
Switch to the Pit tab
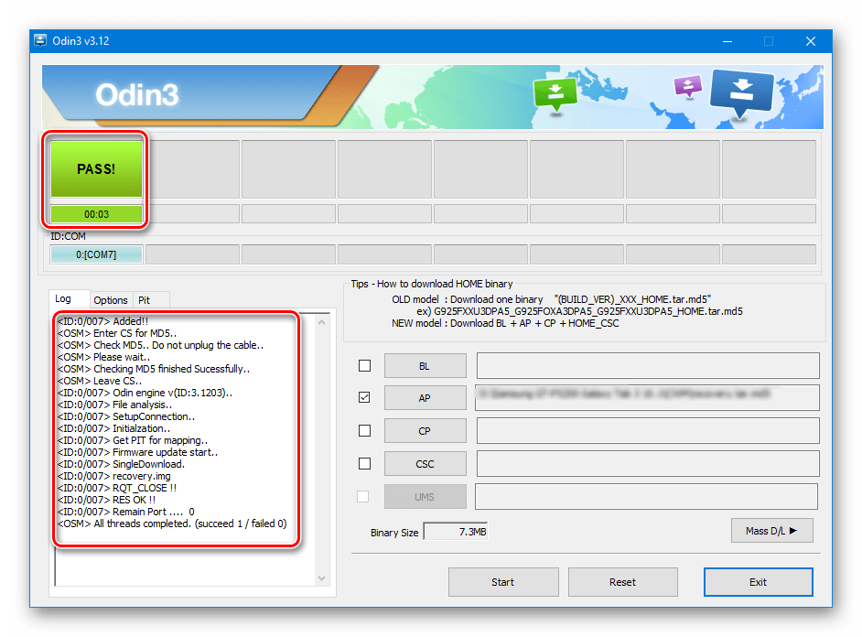coord(145,300)
